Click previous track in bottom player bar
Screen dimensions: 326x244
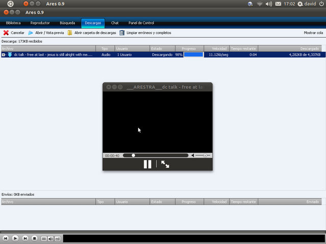6,238
